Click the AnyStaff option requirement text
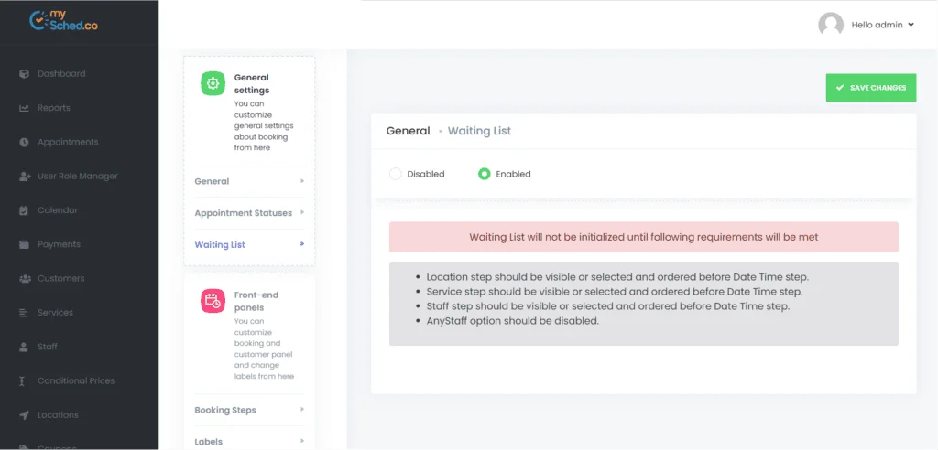 513,320
